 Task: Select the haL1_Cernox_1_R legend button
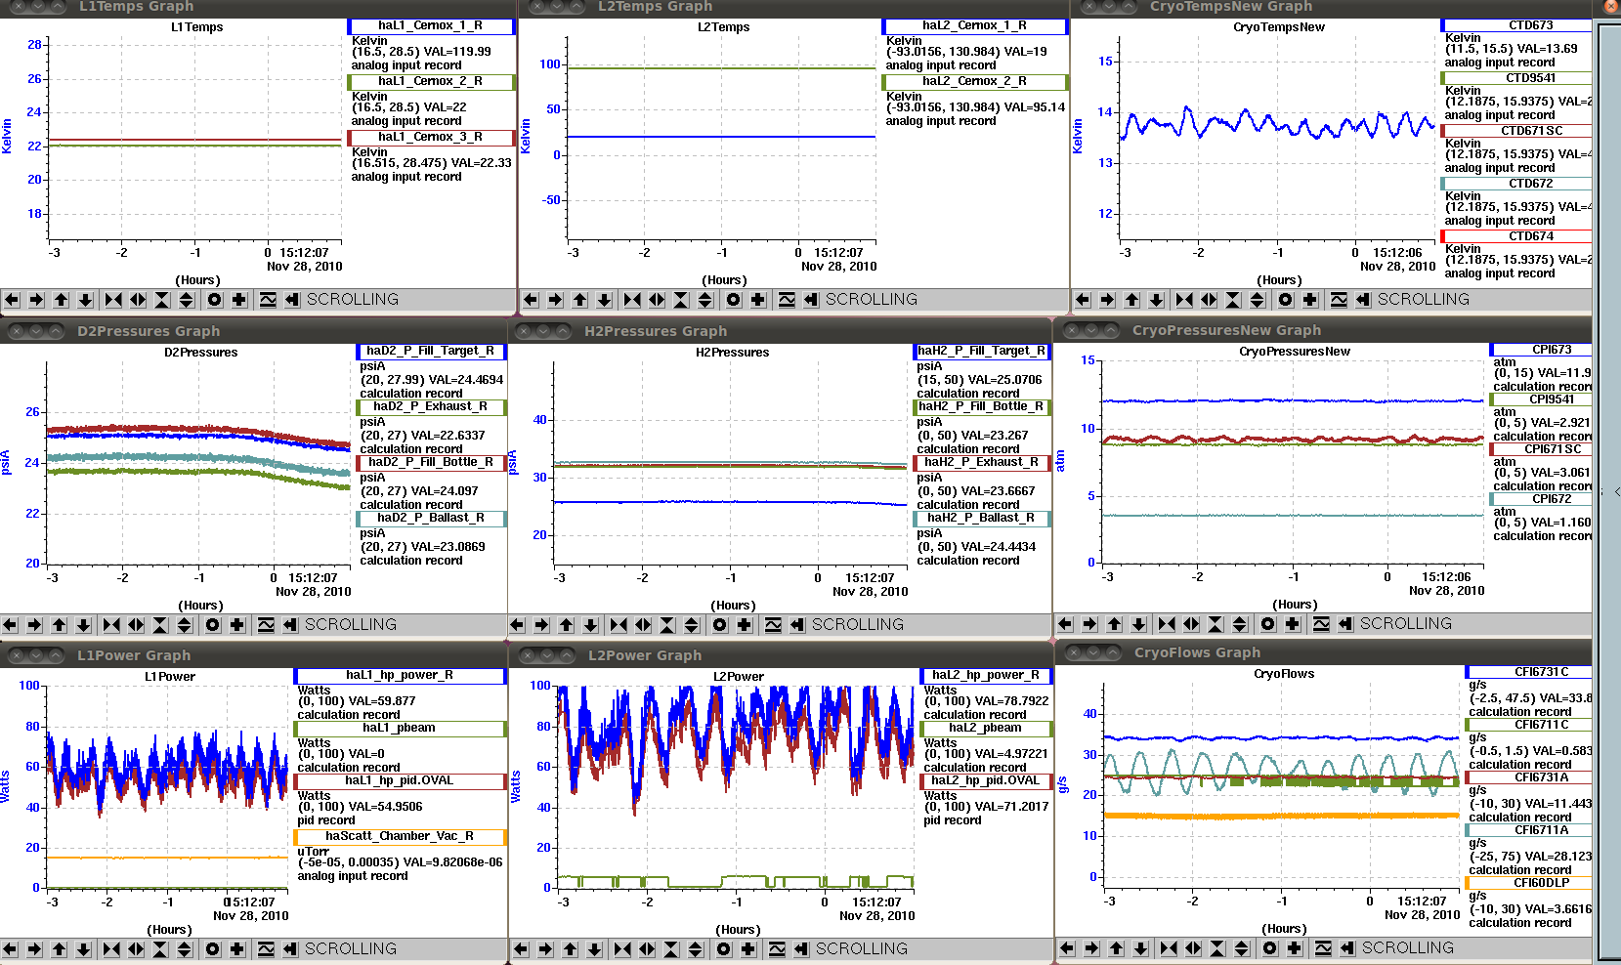(431, 26)
